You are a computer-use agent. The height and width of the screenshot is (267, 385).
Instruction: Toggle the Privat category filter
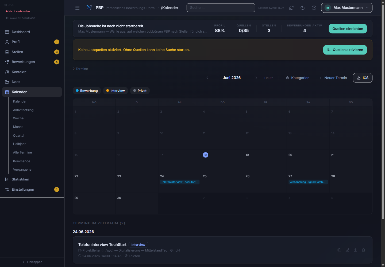[x=140, y=91]
